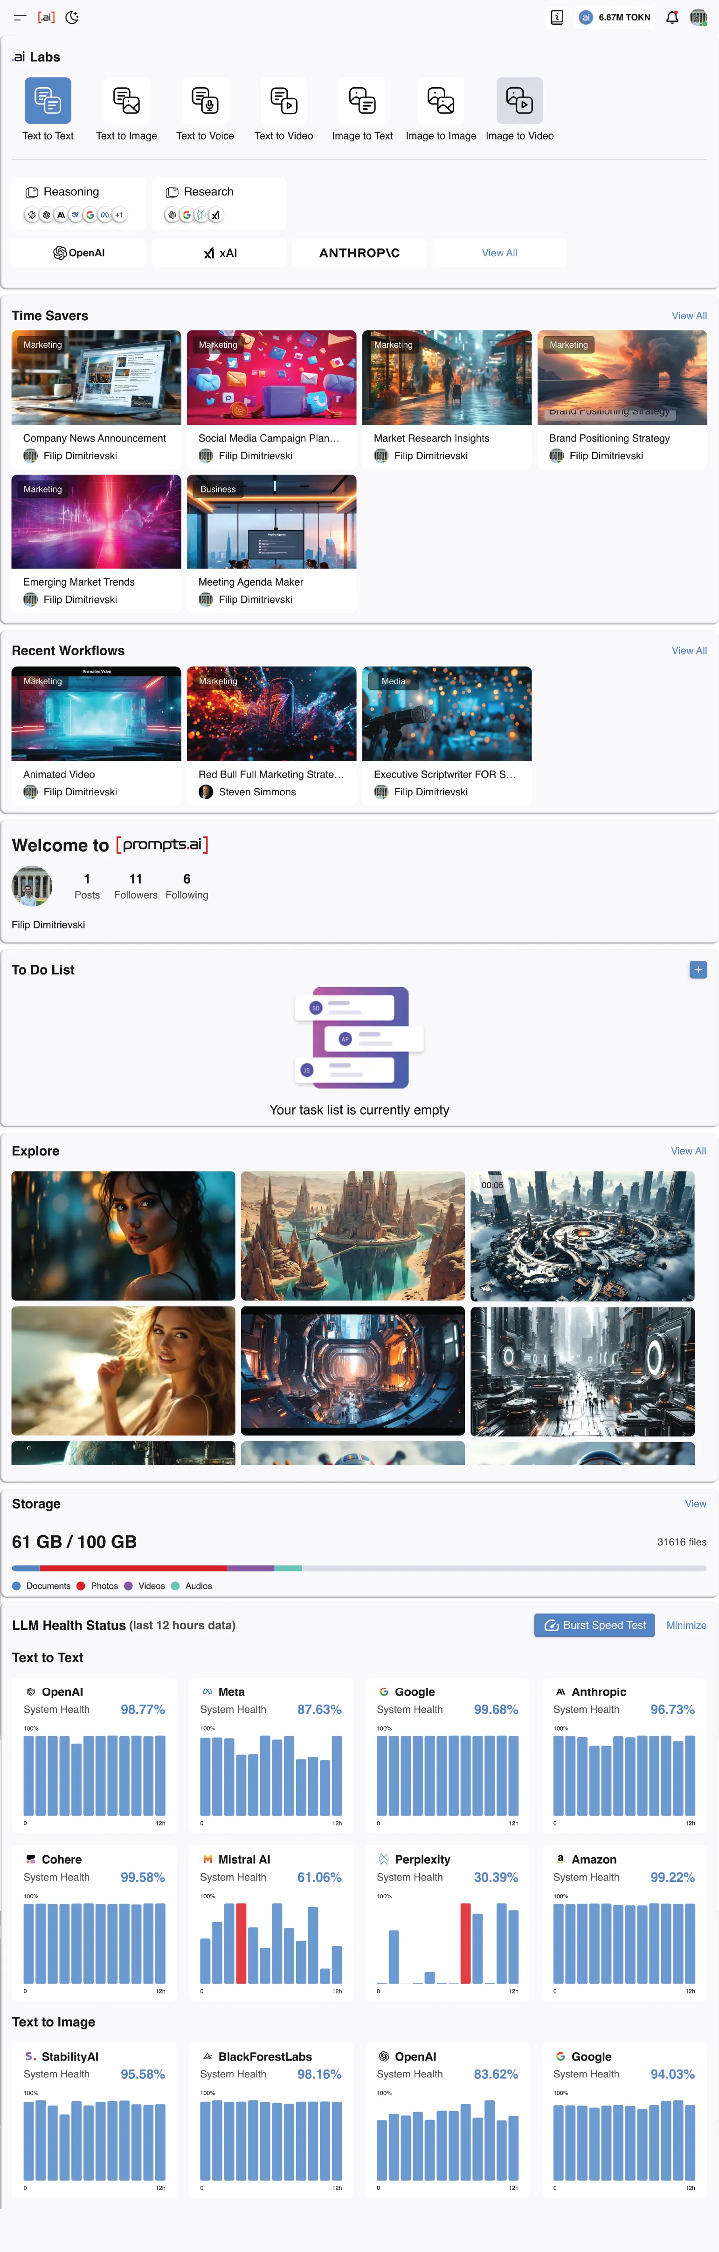The width and height of the screenshot is (719, 2252).
Task: Click the storage usage progress bar
Action: pyautogui.click(x=359, y=1568)
